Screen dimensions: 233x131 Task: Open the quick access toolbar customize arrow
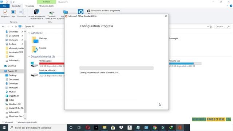(14, 2)
